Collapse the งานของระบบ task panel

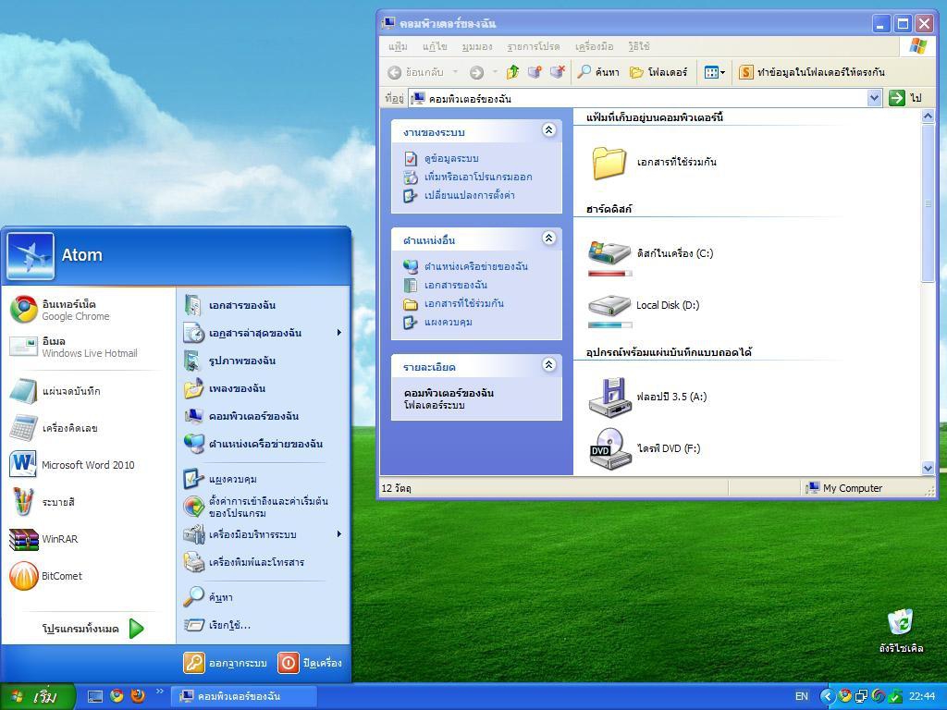[x=548, y=131]
